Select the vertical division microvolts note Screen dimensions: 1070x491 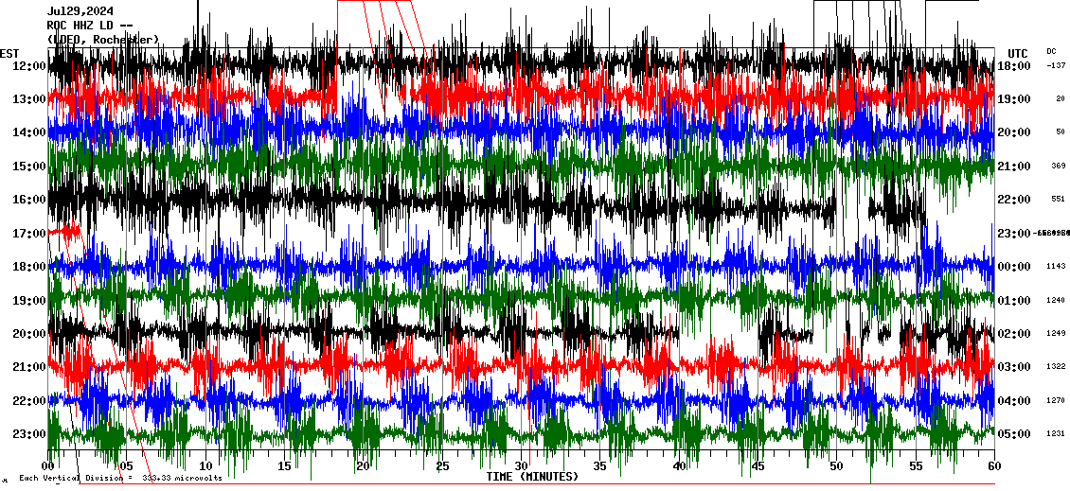click(120, 479)
